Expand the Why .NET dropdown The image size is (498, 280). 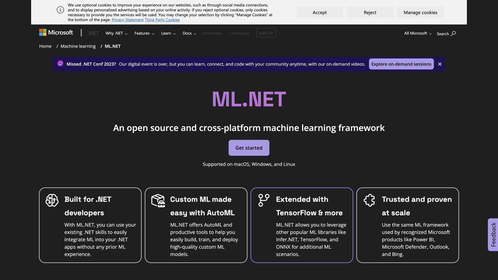tap(116, 33)
